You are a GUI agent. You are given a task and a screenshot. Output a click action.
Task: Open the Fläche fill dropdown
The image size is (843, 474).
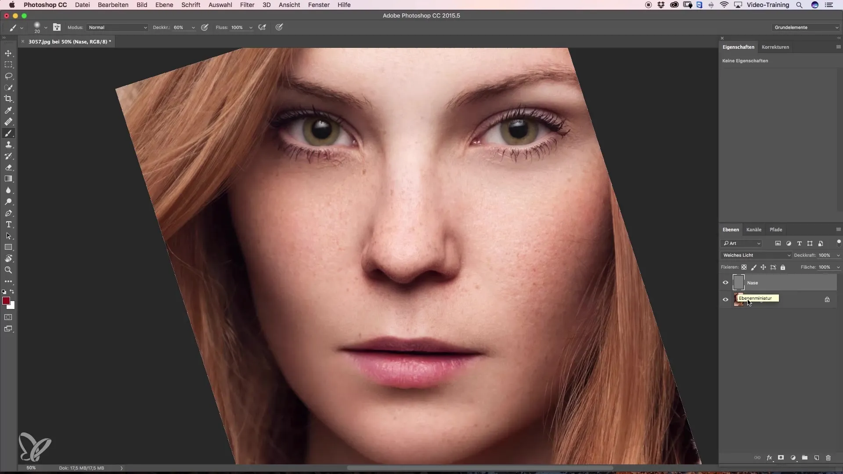(838, 267)
